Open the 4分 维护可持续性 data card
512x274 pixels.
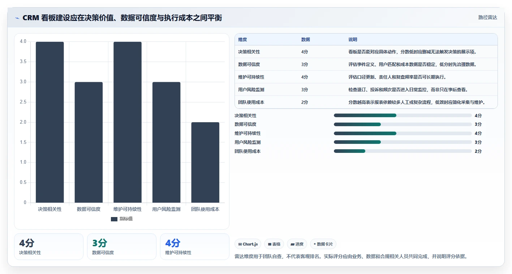tap(195, 247)
